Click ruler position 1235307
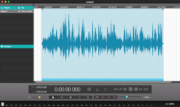The image size is (180, 107). point(48,7)
